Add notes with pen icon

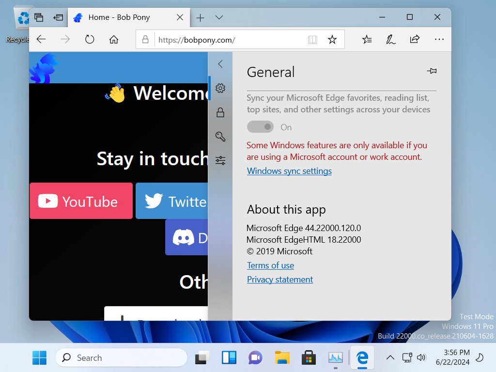391,40
